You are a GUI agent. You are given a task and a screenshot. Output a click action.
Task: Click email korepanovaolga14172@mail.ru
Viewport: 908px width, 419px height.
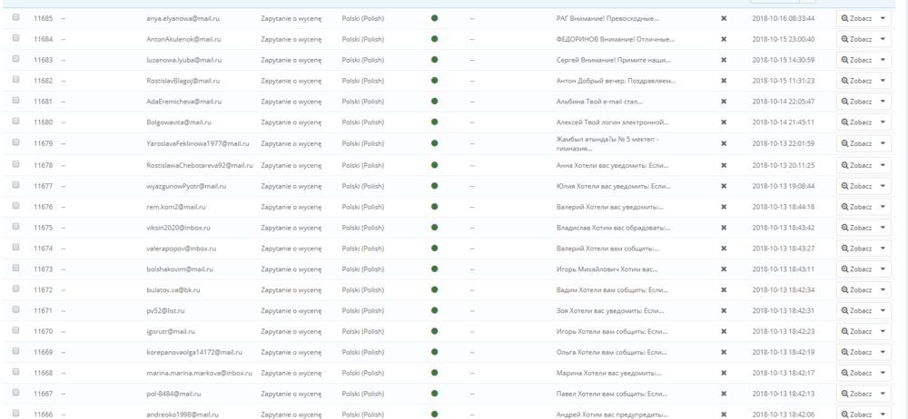(x=194, y=353)
